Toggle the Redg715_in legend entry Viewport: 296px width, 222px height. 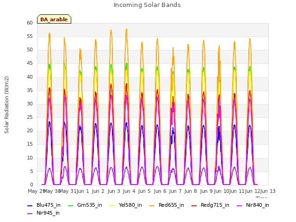pos(210,205)
